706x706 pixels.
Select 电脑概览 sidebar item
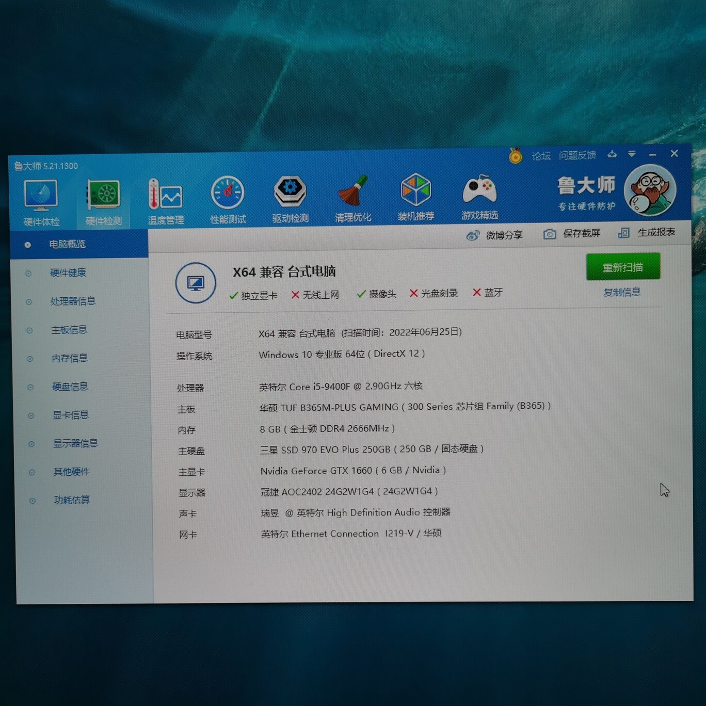[79, 244]
